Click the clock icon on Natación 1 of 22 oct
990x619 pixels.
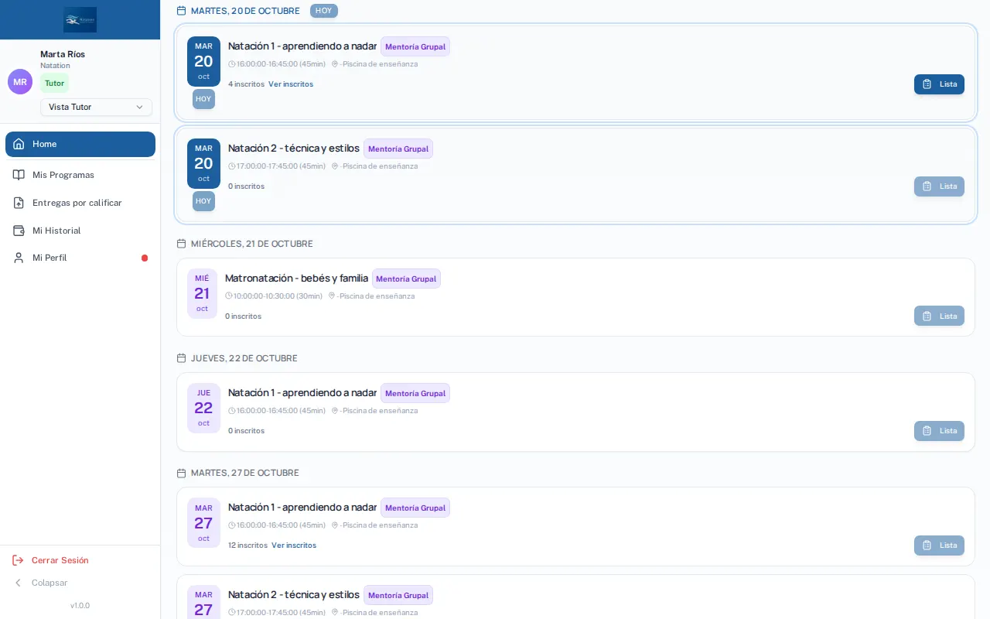coord(232,410)
